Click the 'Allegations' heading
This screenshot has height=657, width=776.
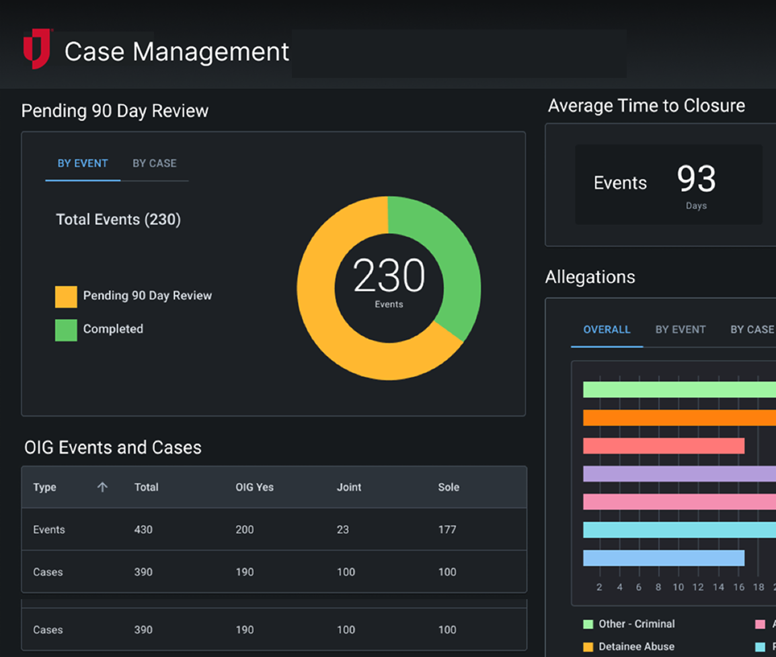[590, 277]
